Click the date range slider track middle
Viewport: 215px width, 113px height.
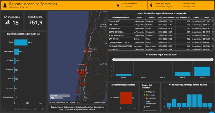pos(163,59)
